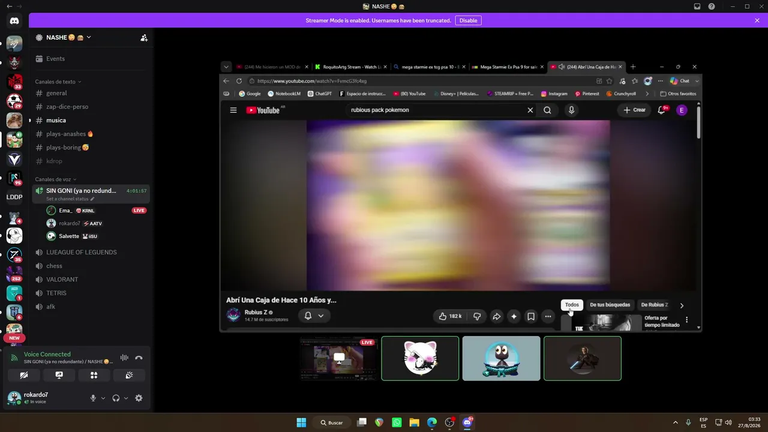Open WhatsApp from the taskbar
The width and height of the screenshot is (768, 432).
click(x=397, y=422)
